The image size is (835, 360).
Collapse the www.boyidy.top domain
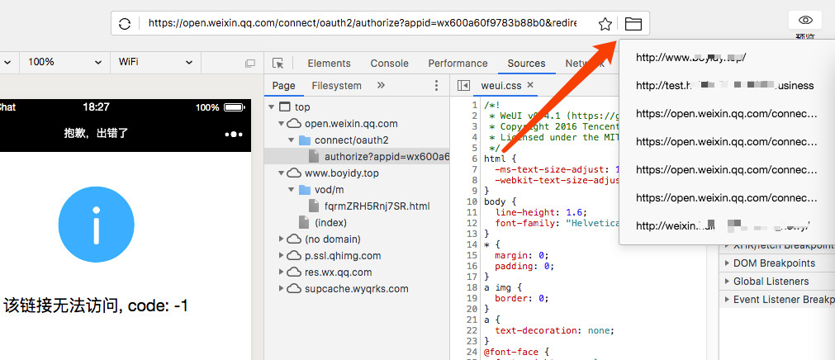281,173
